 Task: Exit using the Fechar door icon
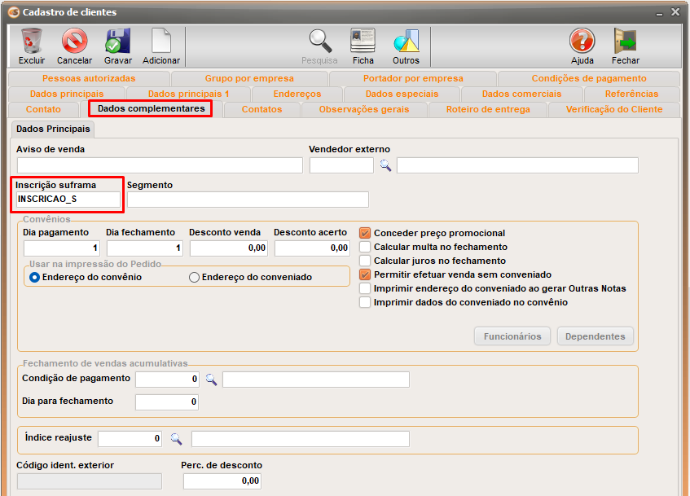(625, 42)
